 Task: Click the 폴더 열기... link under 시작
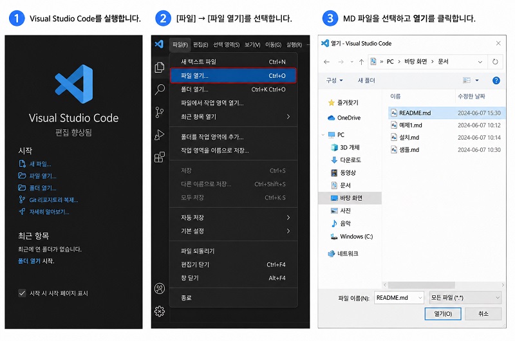tap(42, 188)
